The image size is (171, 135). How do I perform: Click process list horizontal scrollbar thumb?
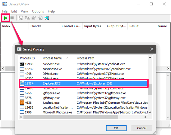click(x=71, y=117)
